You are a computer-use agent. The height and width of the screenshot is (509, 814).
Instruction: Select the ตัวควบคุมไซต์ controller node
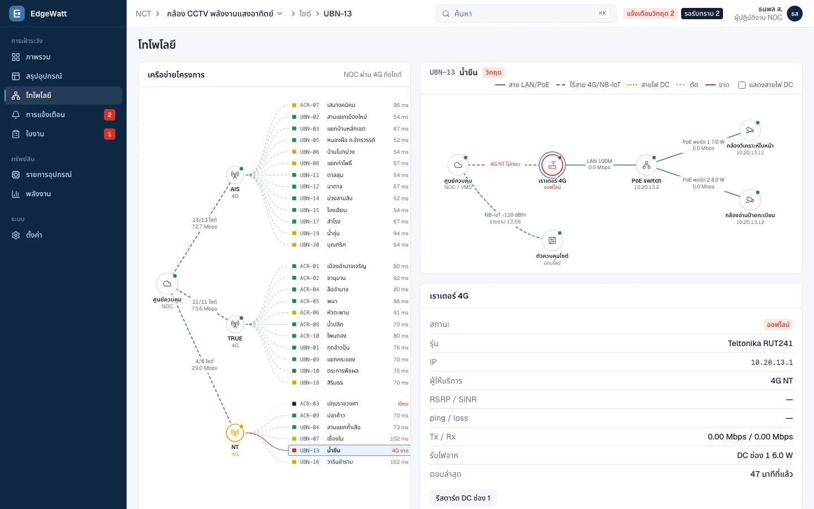[552, 240]
